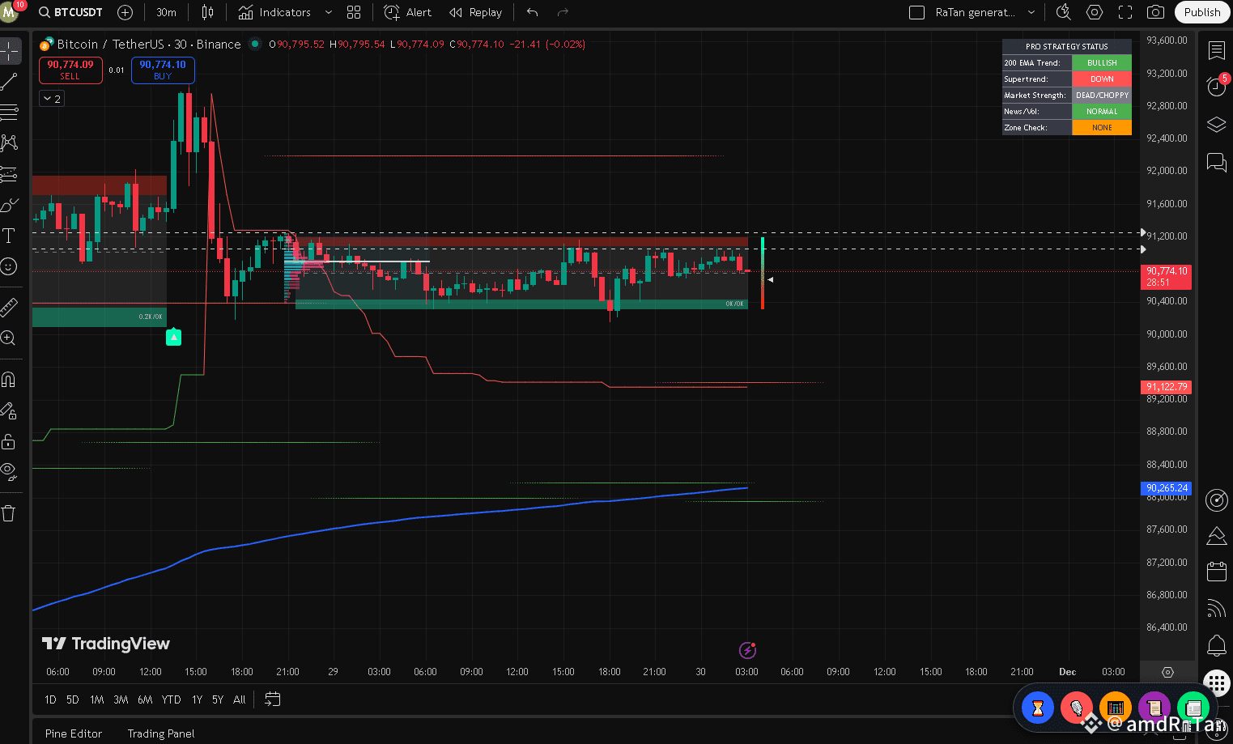Open the long/short position forecasting tools
Screen dimensions: 1233x744
pyautogui.click(x=10, y=173)
